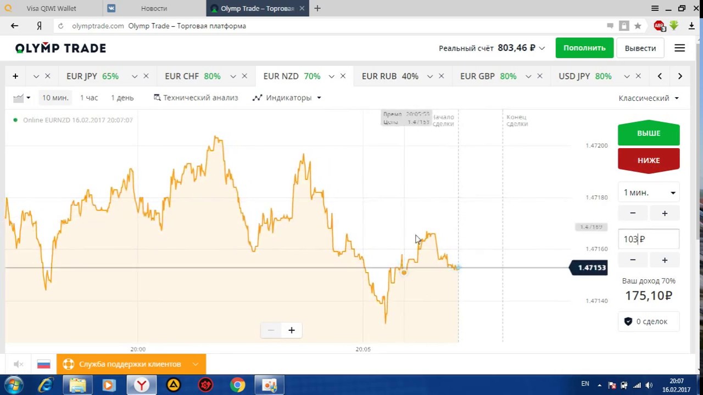Screen dimensions: 703x395
Task: Place НИЖЕ (down) trade
Action: [649, 160]
